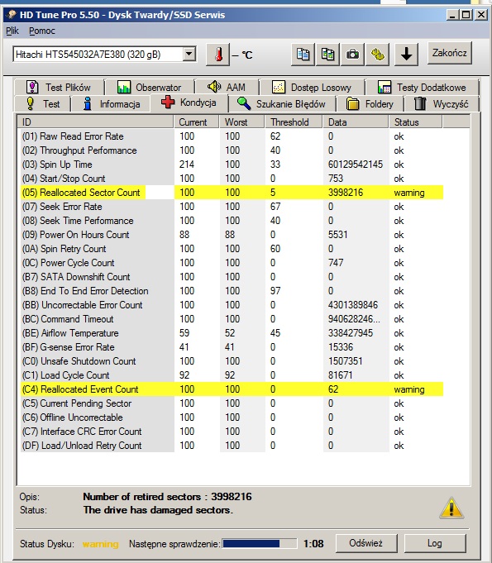Select the (03) Spin Up Time row

(232, 165)
